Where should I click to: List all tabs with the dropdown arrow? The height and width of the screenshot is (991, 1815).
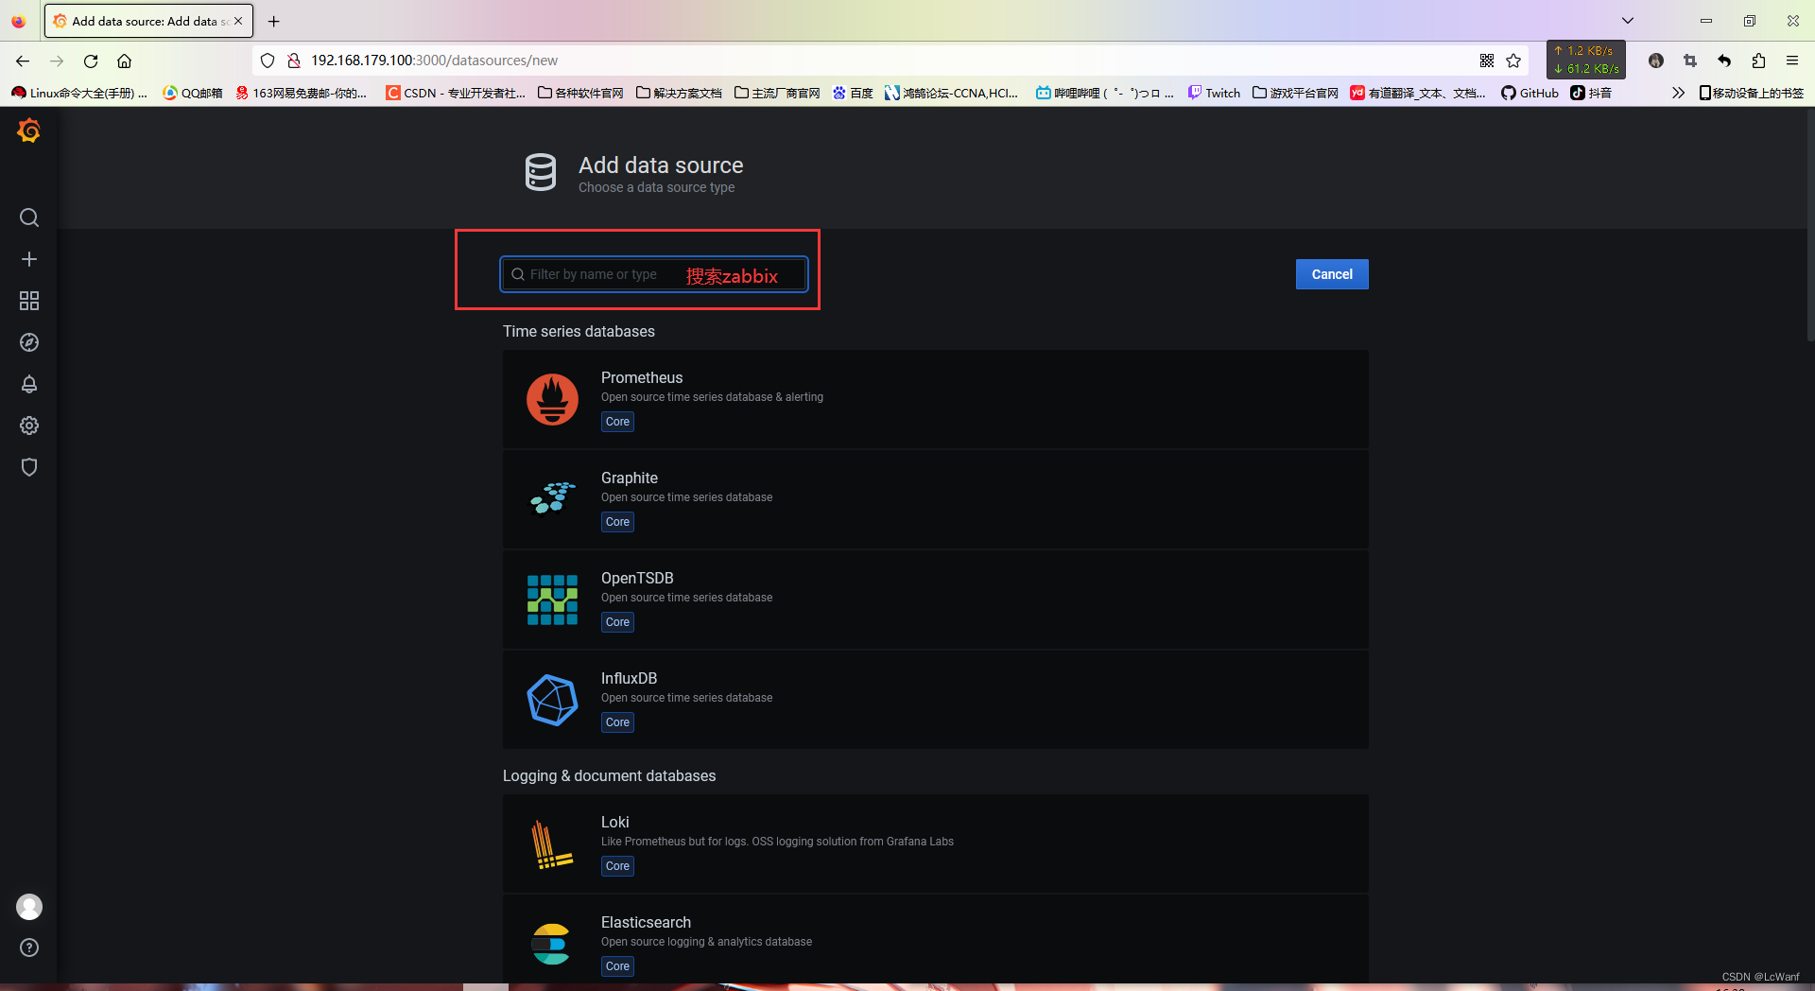coord(1628,21)
